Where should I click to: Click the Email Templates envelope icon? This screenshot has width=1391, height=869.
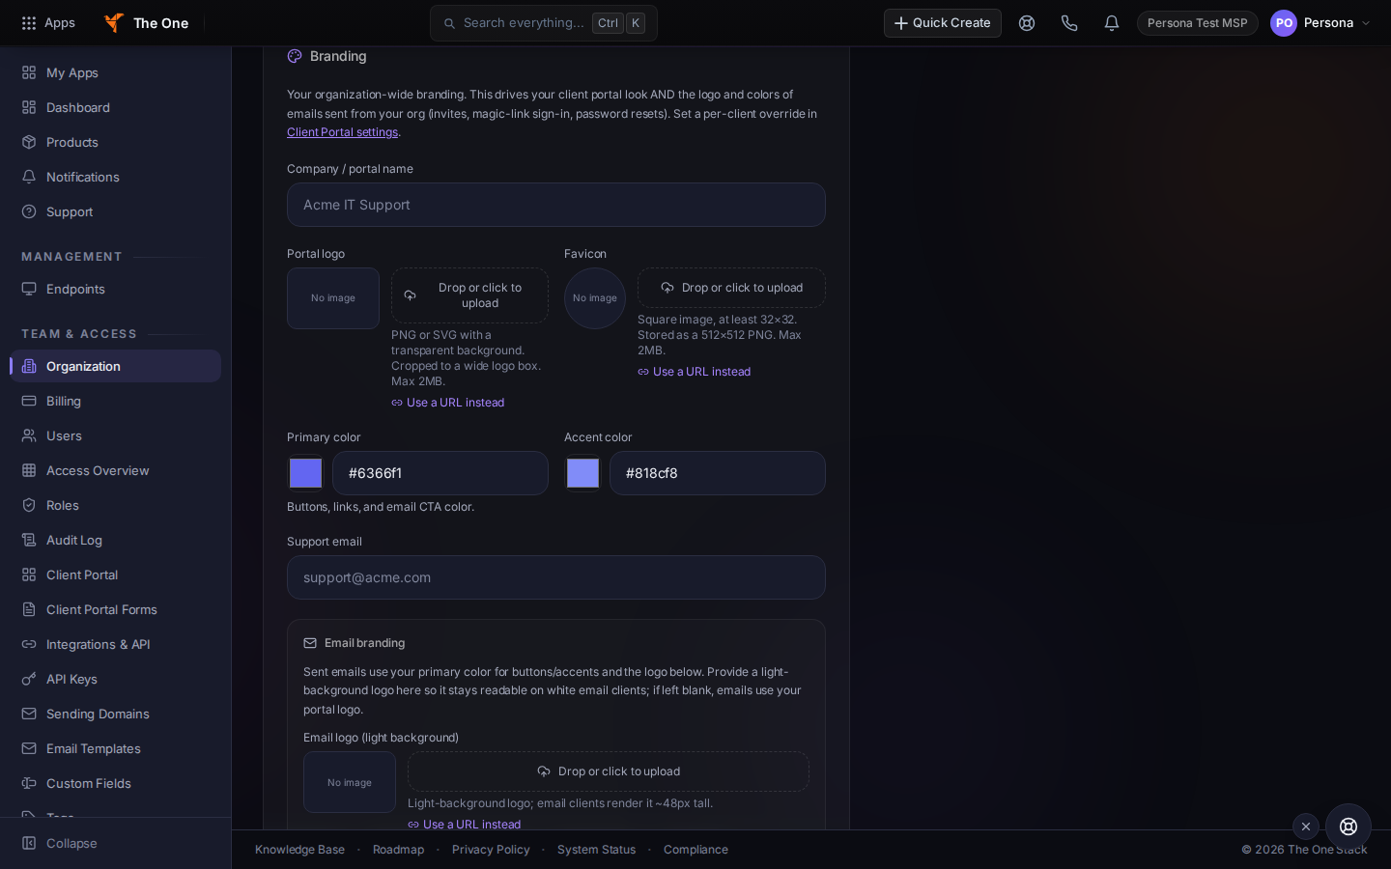click(29, 748)
